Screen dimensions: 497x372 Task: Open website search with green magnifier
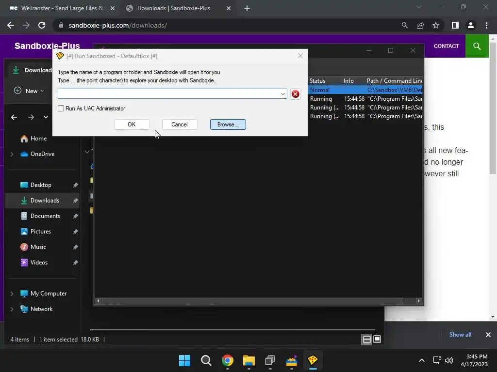point(477,46)
